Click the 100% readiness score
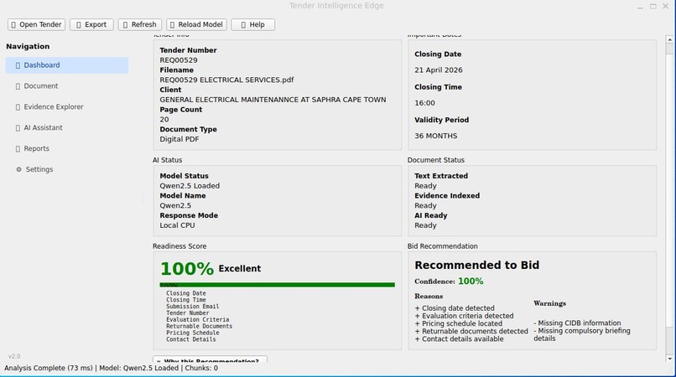Viewport: 676px width, 377px height. click(187, 269)
